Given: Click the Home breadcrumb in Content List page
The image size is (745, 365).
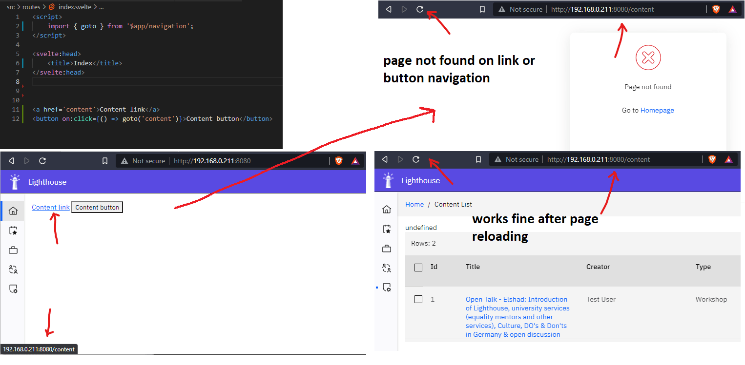Looking at the screenshot, I should pos(414,204).
